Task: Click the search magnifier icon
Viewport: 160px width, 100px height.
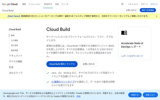Action: point(122,4)
